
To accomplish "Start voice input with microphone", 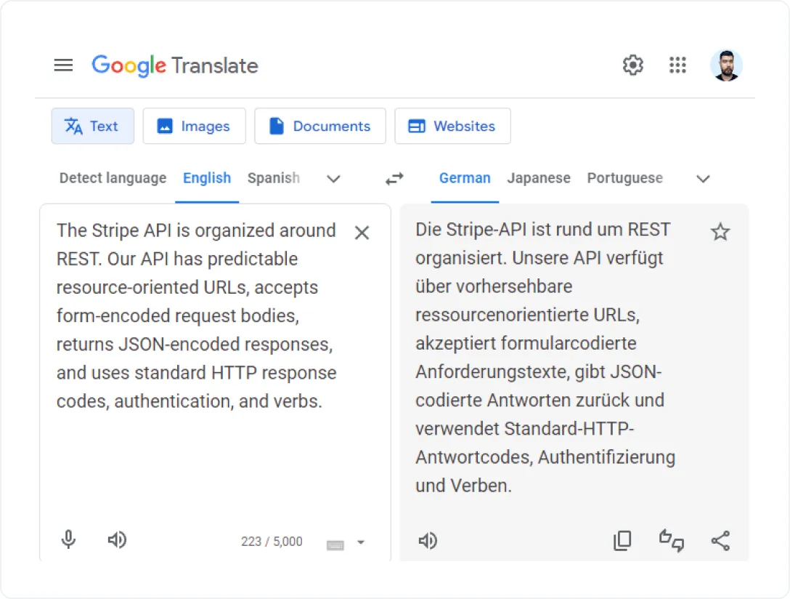I will [68, 539].
